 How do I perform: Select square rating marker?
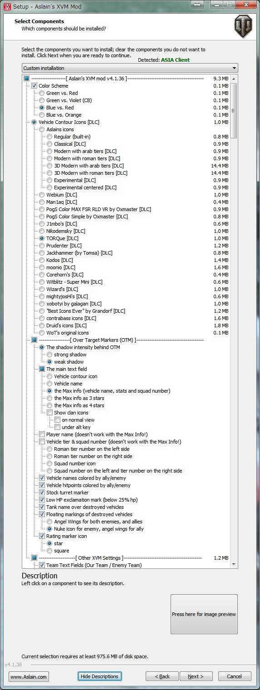click(x=49, y=551)
